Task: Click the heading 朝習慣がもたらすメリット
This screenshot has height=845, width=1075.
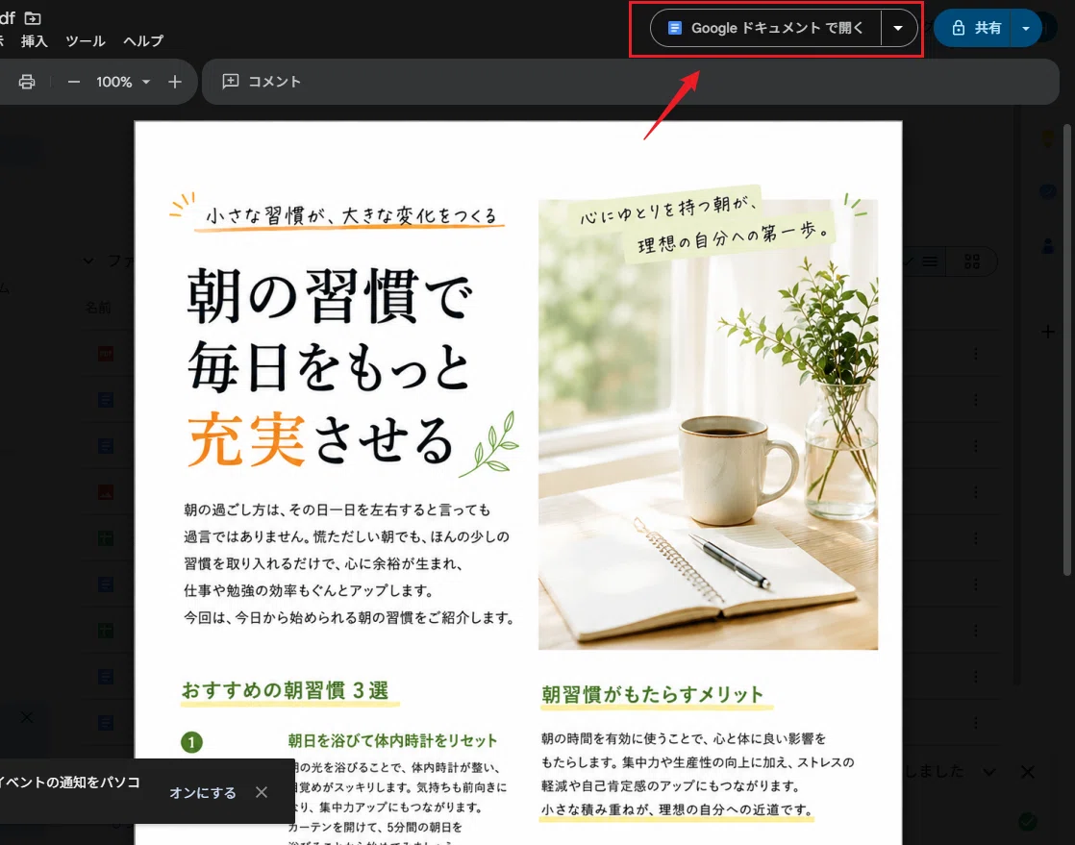Action: coord(653,694)
